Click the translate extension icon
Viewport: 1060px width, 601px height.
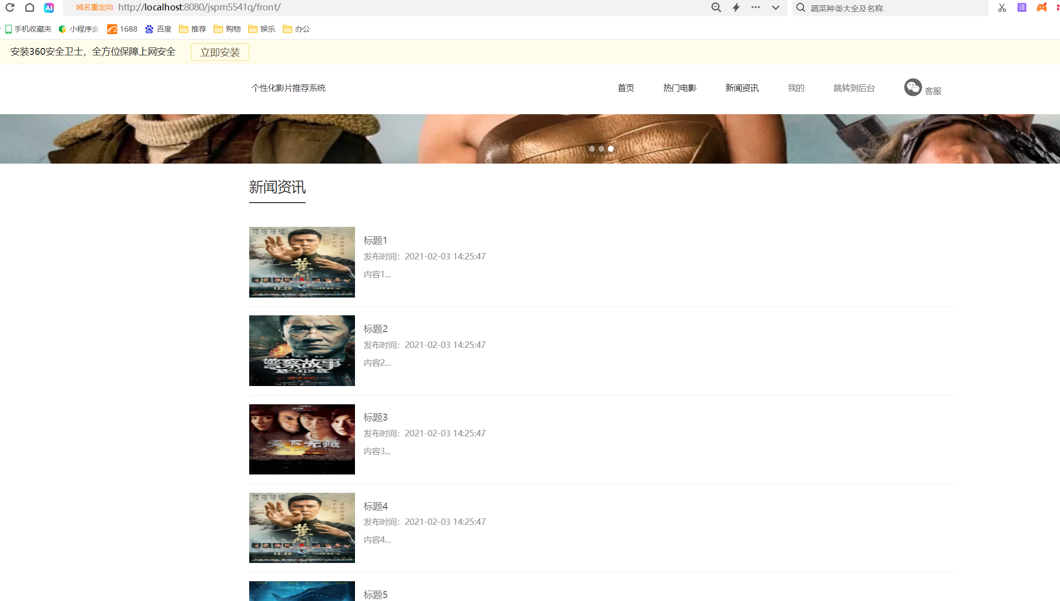[x=1022, y=7]
